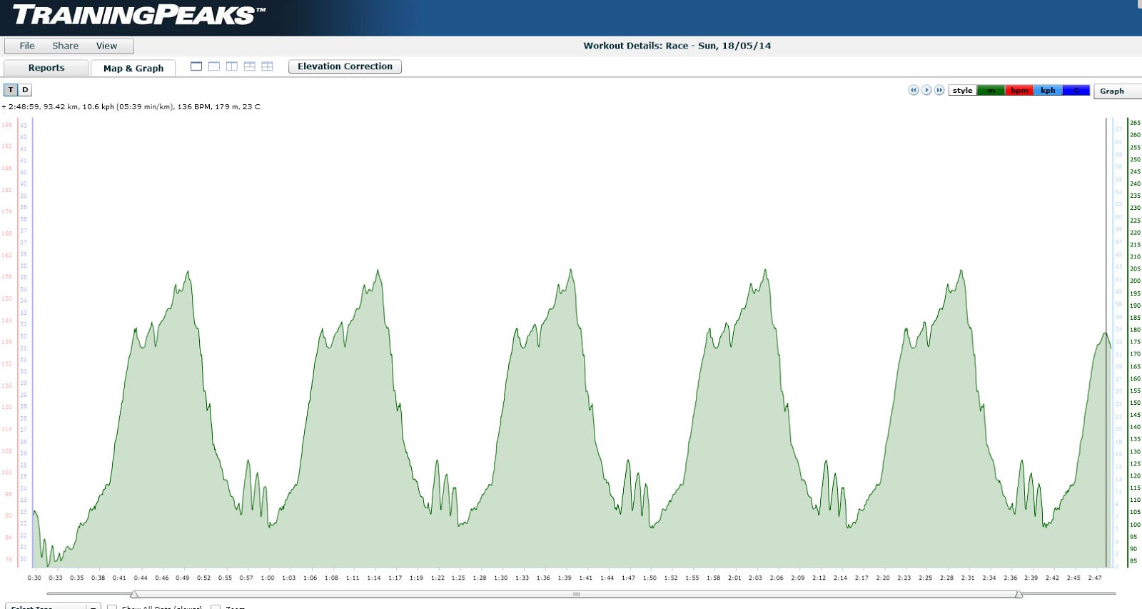1142x609 pixels.
Task: Click the 200 elevation axis value
Action: 1135,281
